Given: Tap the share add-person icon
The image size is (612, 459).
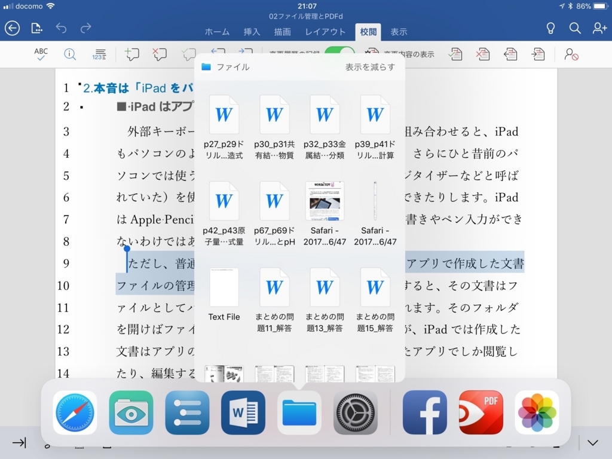Looking at the screenshot, I should 599,28.
